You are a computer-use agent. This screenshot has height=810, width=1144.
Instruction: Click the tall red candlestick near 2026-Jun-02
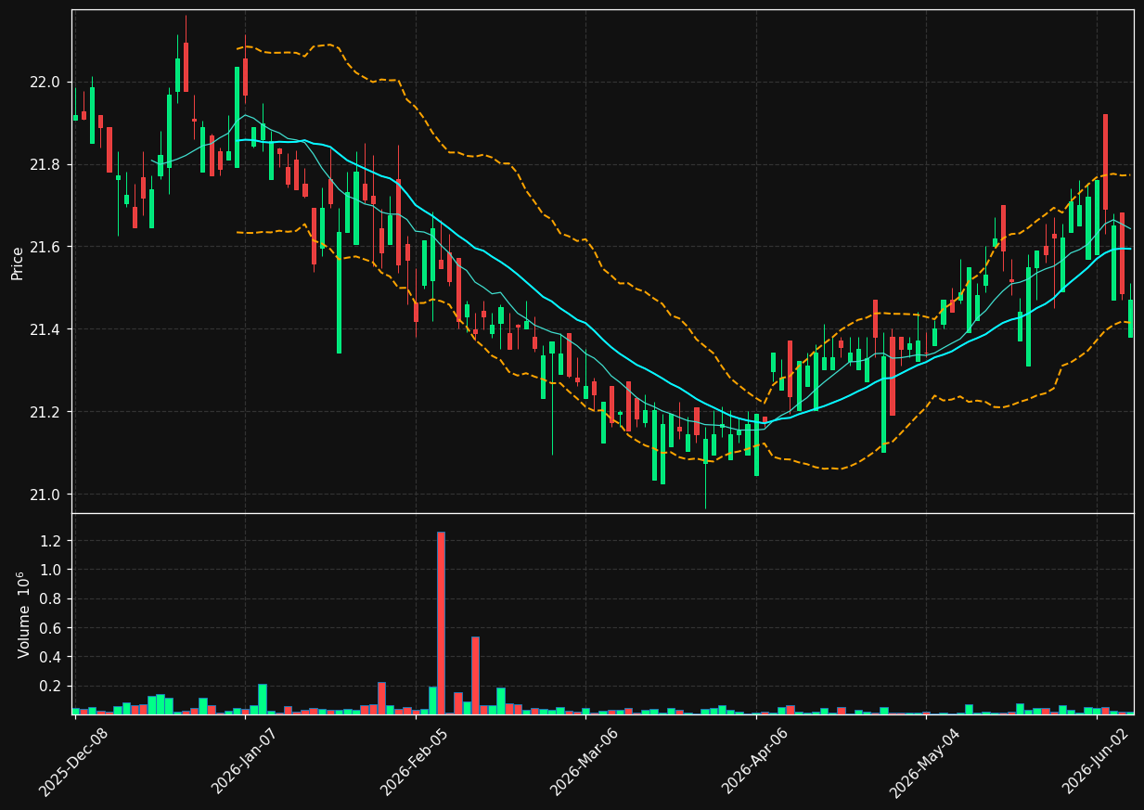tap(1105, 161)
